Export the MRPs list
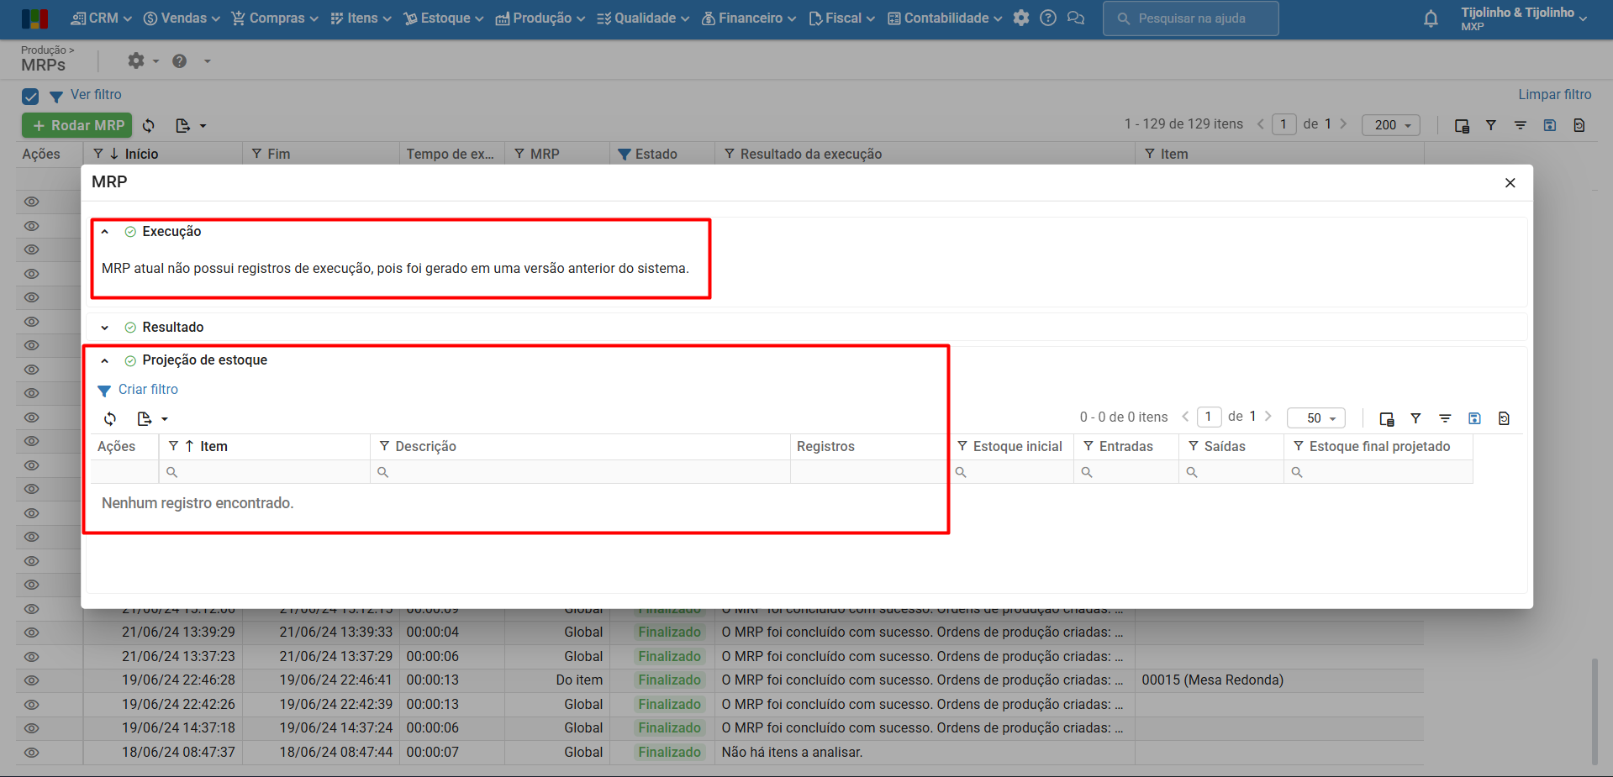Screen dimensions: 1613x777 tap(182, 125)
